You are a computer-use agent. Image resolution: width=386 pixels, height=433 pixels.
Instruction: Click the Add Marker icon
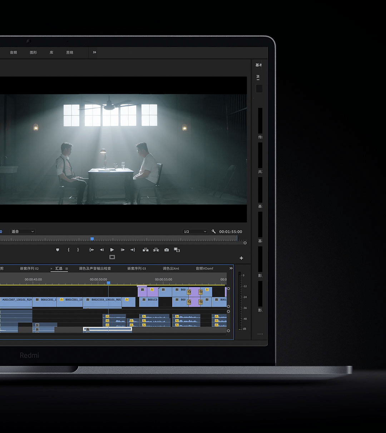[58, 250]
